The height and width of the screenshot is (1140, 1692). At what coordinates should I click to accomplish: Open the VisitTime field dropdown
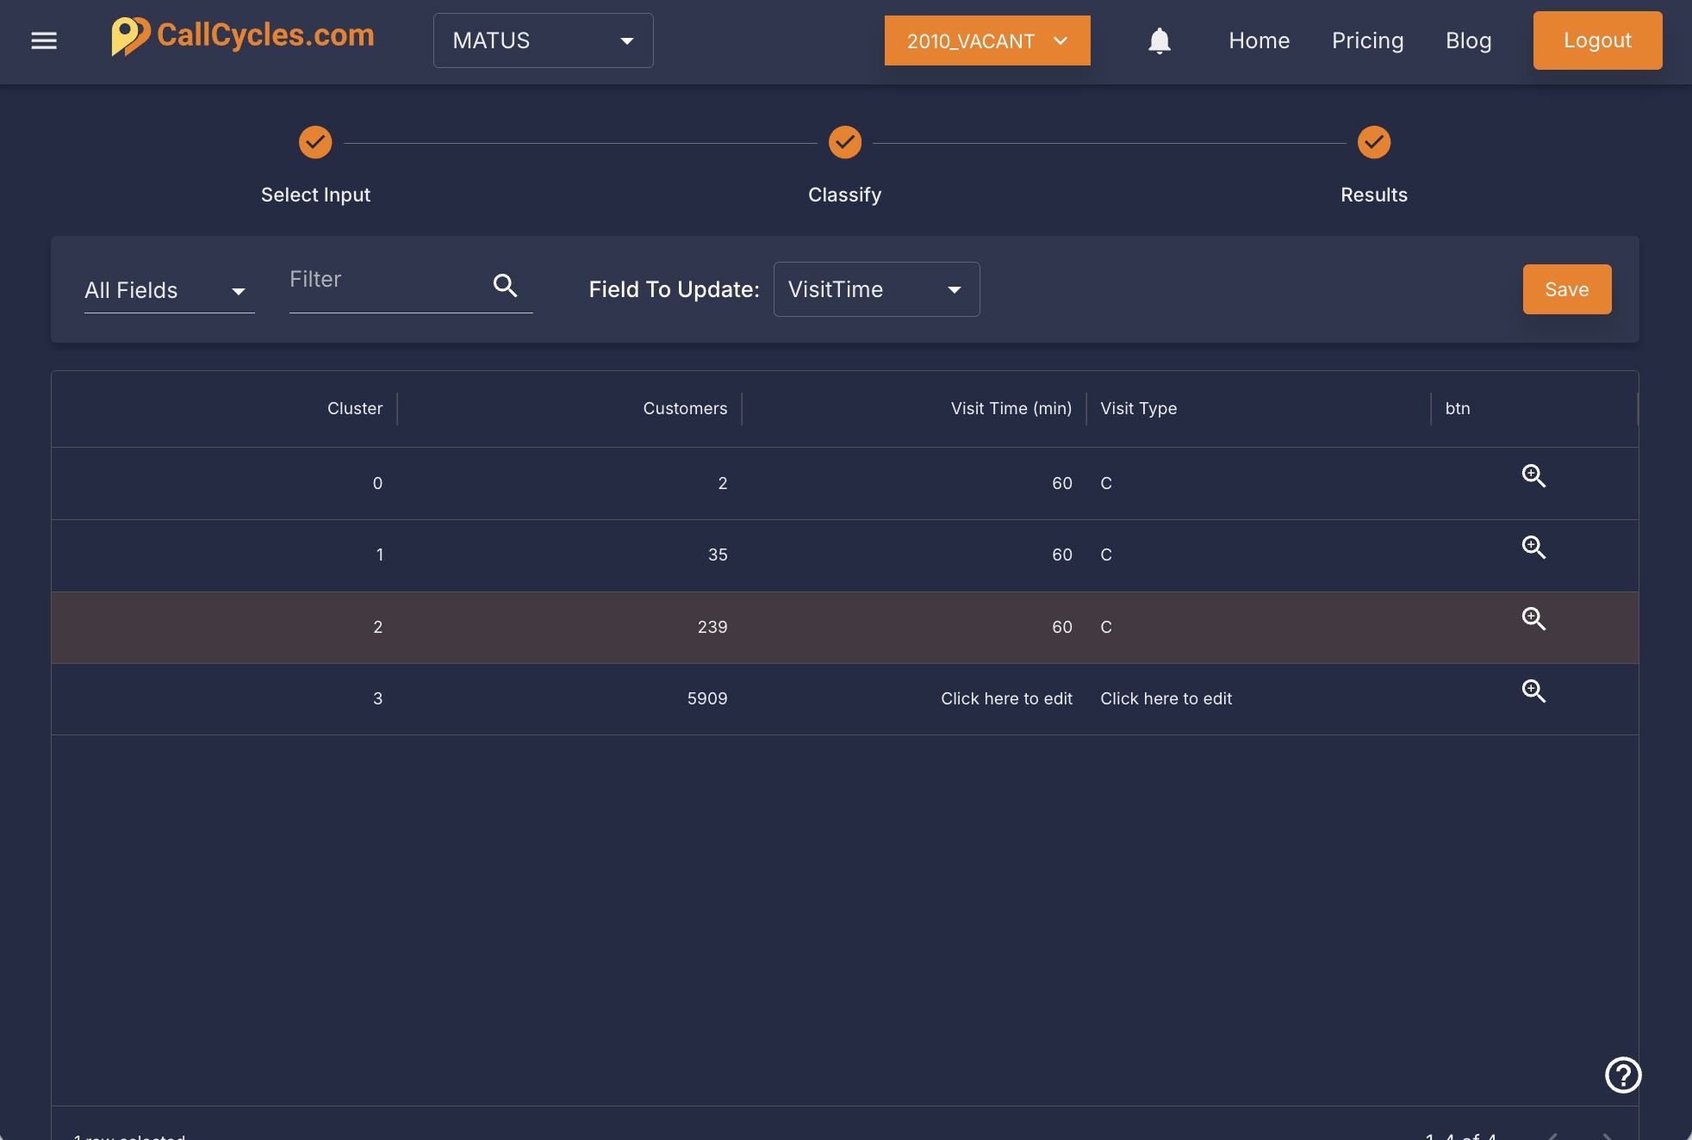[x=877, y=289]
